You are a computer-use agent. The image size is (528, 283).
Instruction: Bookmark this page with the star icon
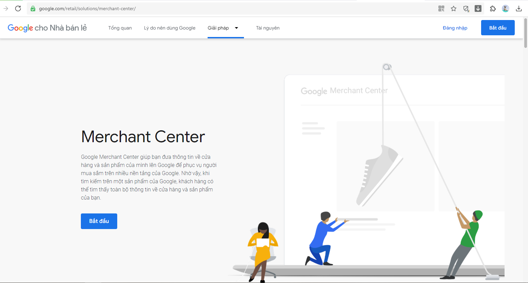point(454,9)
